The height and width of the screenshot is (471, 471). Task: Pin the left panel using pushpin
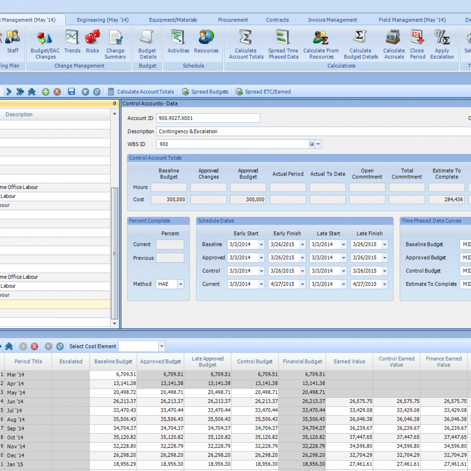114,104
